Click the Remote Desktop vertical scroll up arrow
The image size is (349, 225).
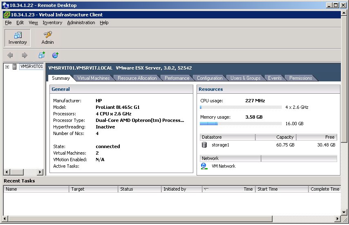click(344, 13)
